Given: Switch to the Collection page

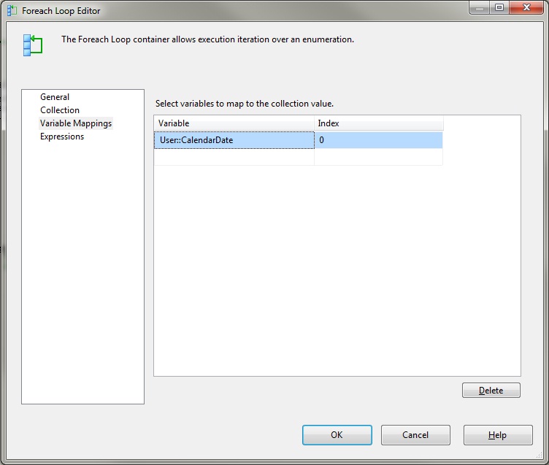Looking at the screenshot, I should (x=60, y=110).
